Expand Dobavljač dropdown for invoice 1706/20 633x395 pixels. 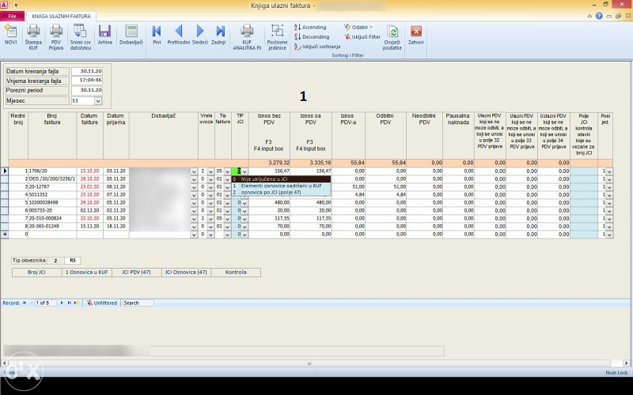click(x=194, y=171)
